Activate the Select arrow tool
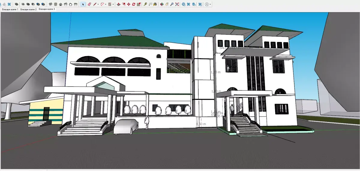The height and width of the screenshot is (171, 360). tap(83, 4)
